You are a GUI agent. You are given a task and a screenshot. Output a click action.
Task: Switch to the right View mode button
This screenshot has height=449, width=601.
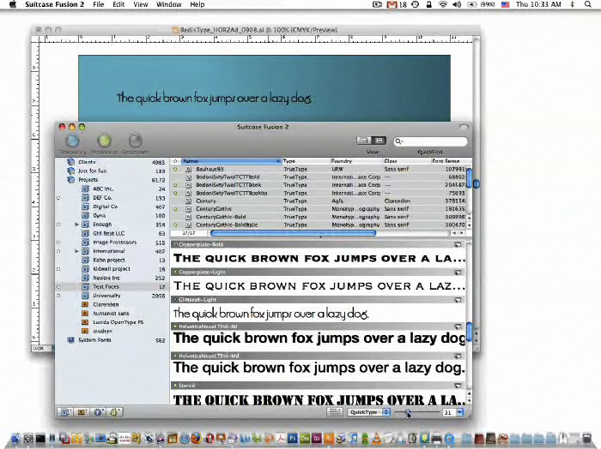(379, 141)
